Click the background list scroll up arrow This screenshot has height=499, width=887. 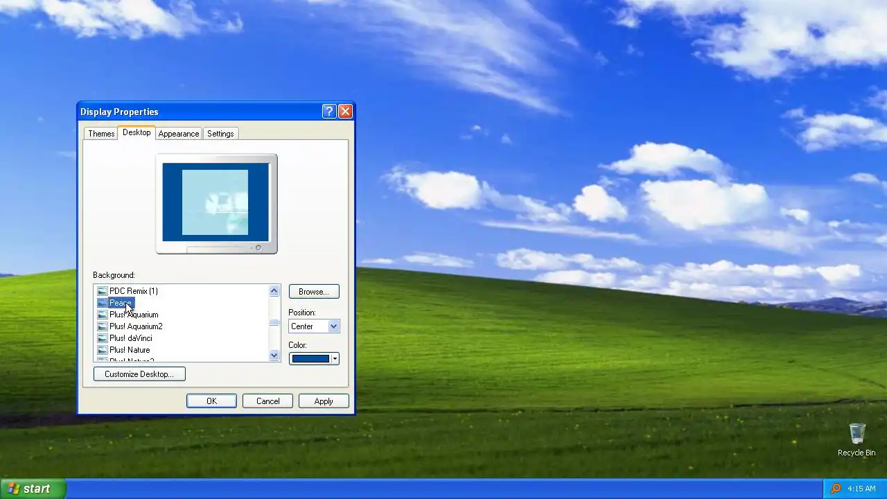pos(274,291)
